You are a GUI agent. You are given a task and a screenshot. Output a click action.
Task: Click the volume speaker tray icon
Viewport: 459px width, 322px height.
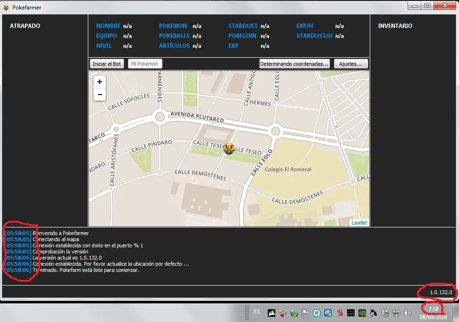(407, 313)
